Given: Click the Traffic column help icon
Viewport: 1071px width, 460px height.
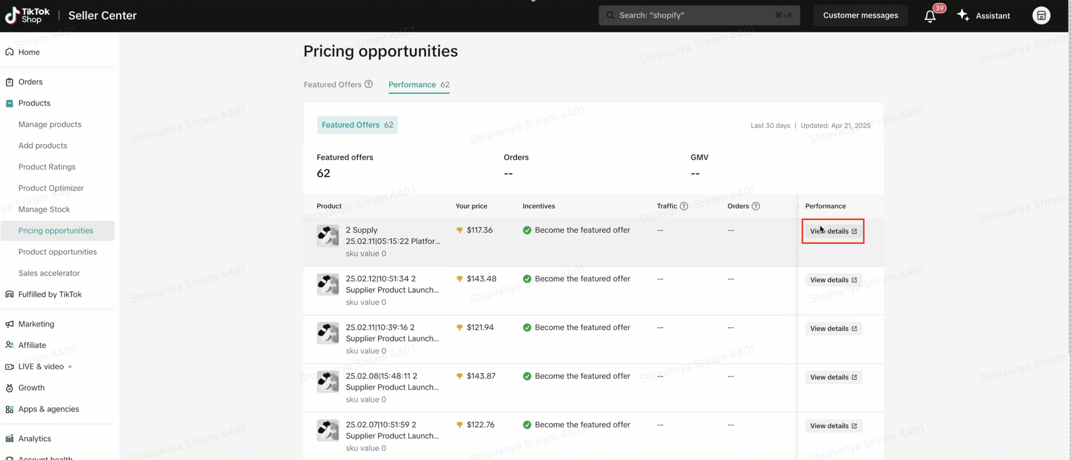Looking at the screenshot, I should (x=684, y=206).
